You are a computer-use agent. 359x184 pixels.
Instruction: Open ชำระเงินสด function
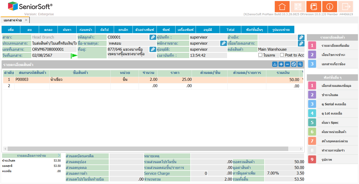coord(333,95)
